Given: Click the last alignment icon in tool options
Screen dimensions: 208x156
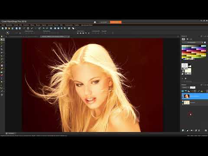Looking at the screenshot, I should pyautogui.click(x=89, y=33).
